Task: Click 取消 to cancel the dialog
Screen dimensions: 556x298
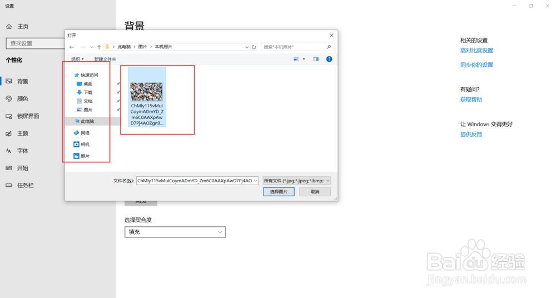Action: pos(315,192)
